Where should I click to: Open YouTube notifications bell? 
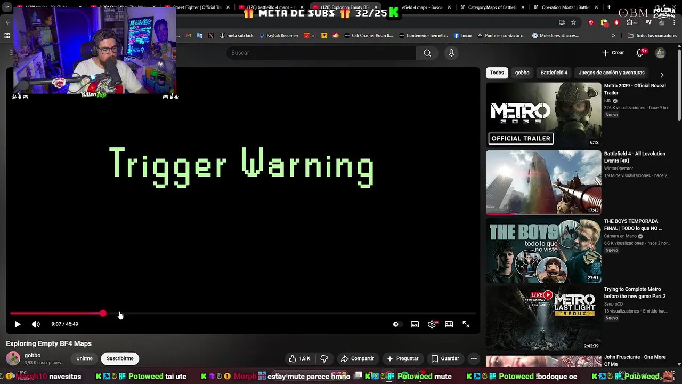[x=640, y=53]
